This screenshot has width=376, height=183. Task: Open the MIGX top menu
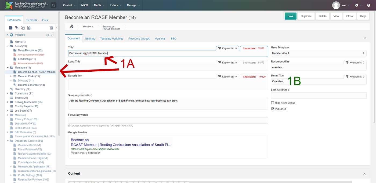(85, 5)
